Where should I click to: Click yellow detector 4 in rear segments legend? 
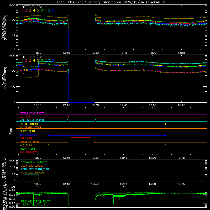tap(34, 61)
